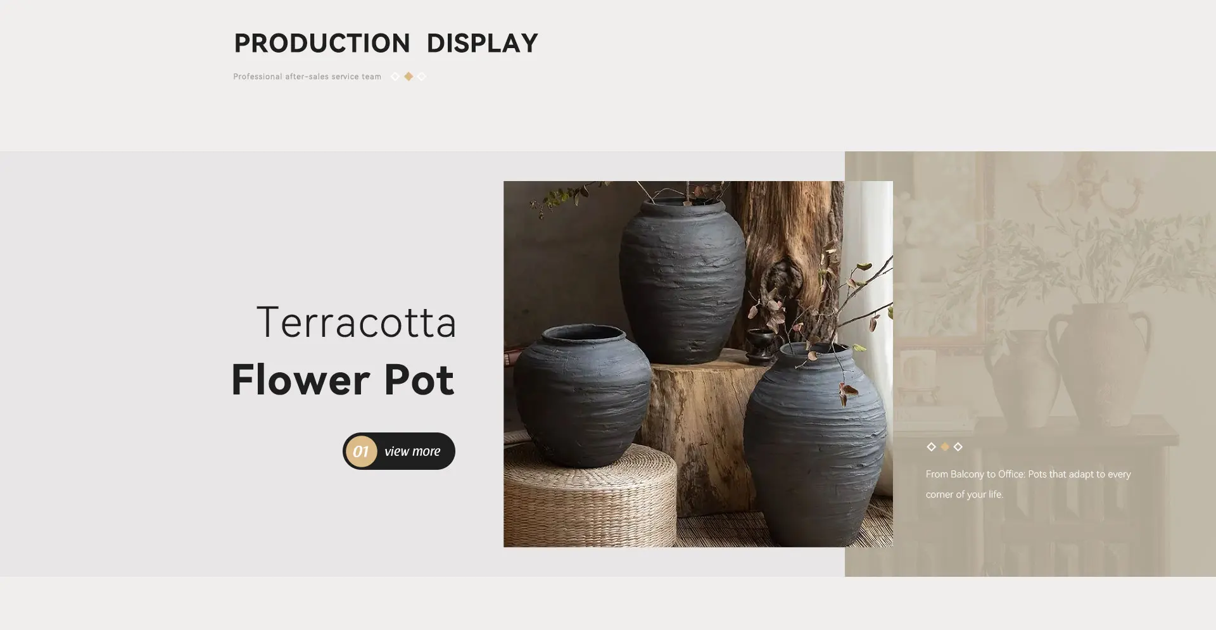Viewport: 1216px width, 630px height.
Task: Select the first white diamond above the description
Action: (x=931, y=447)
